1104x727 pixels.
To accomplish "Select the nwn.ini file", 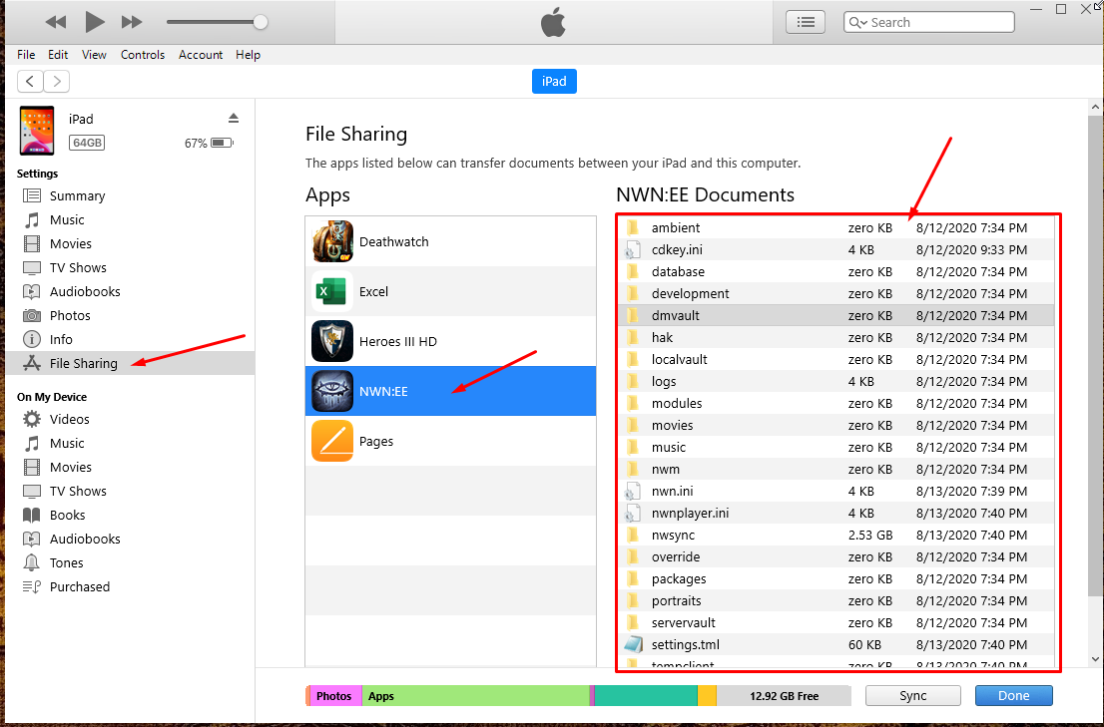I will point(836,491).
